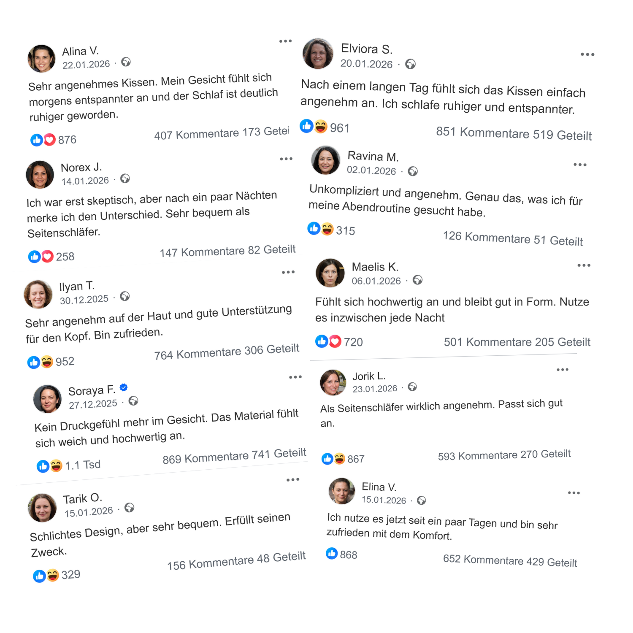Click the 519 Geteilt share count

tap(562, 135)
